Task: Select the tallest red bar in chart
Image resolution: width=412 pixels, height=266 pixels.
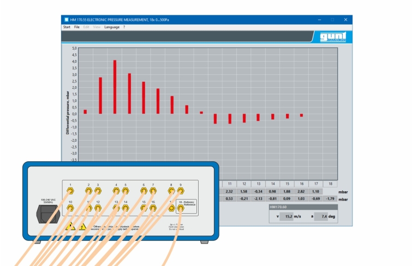Action: click(x=115, y=87)
